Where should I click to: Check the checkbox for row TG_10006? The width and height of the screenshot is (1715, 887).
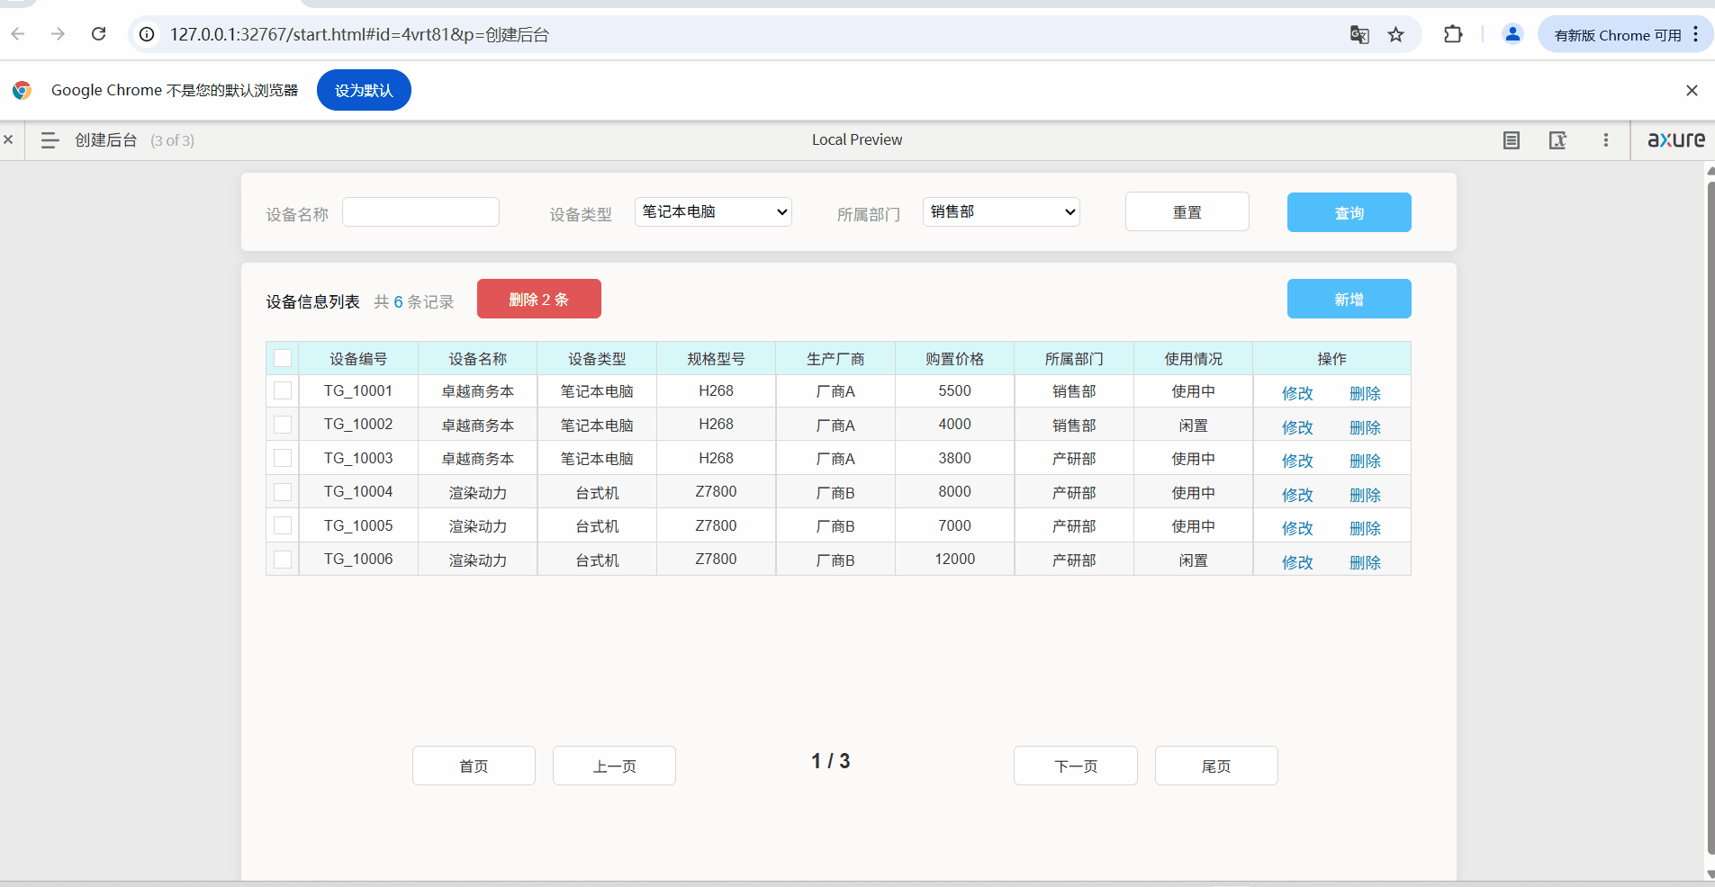pyautogui.click(x=282, y=559)
